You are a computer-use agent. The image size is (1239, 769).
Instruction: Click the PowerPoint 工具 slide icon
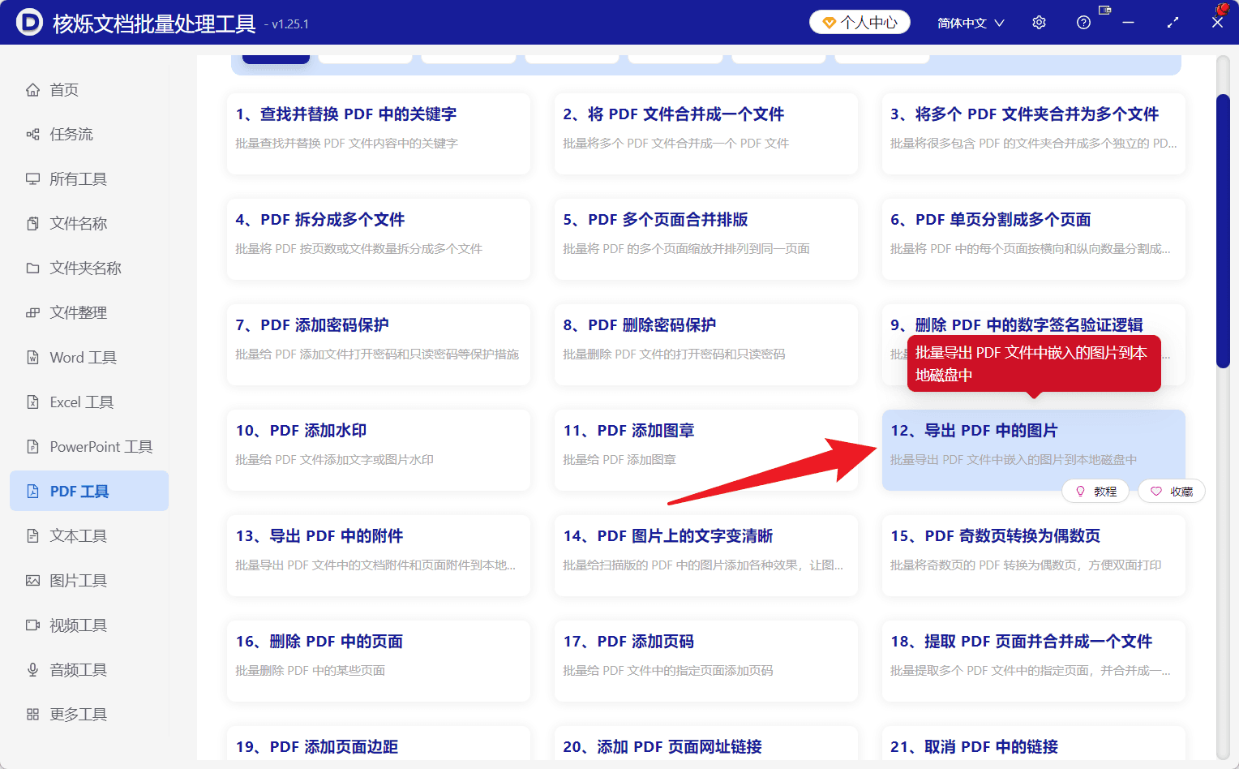(32, 447)
